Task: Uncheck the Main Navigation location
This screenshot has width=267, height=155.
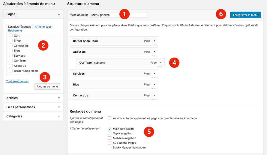Action: tap(109, 129)
